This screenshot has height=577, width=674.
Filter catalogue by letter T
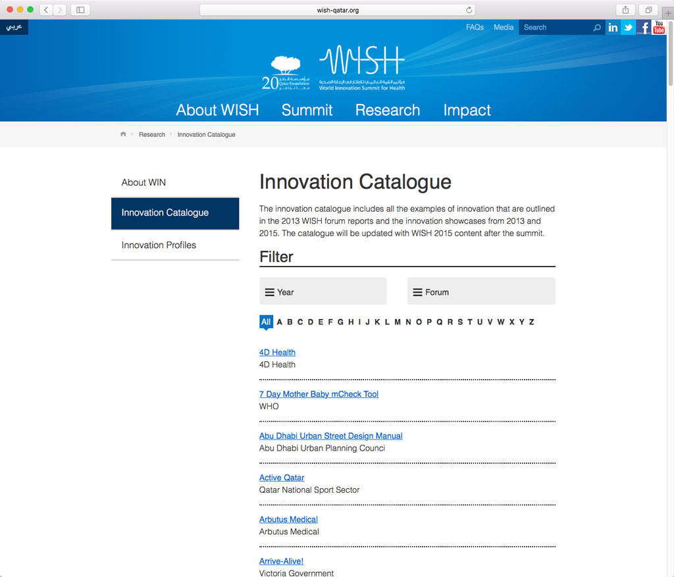470,322
